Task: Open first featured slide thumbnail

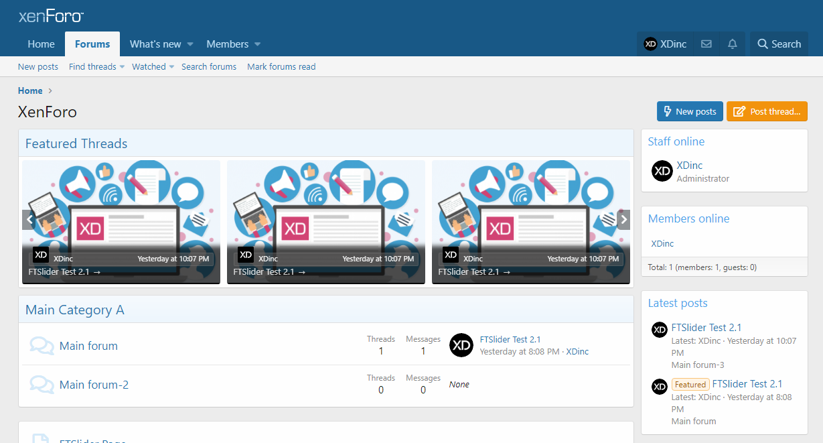Action: [121, 222]
